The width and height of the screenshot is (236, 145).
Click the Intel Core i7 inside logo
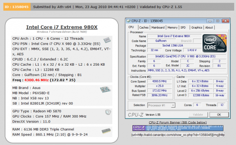[x=215, y=43]
